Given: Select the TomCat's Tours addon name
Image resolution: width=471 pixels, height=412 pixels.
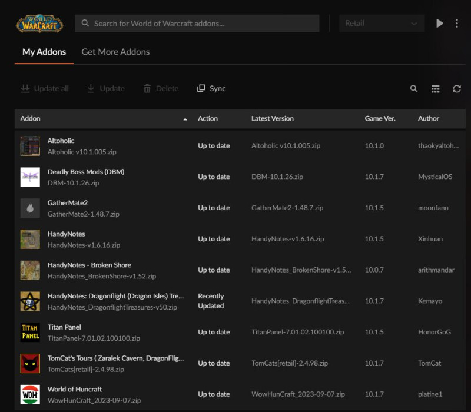Looking at the screenshot, I should [x=115, y=358].
